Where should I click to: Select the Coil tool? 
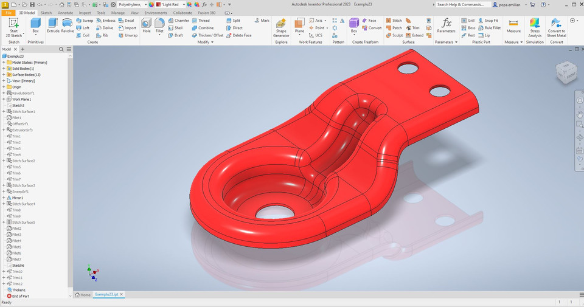pos(83,35)
